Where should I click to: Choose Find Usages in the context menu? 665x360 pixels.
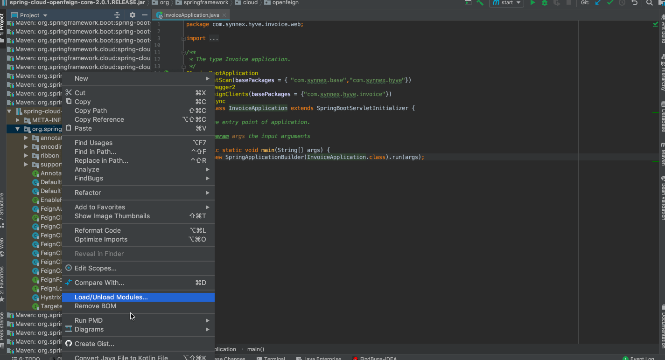tap(139, 143)
